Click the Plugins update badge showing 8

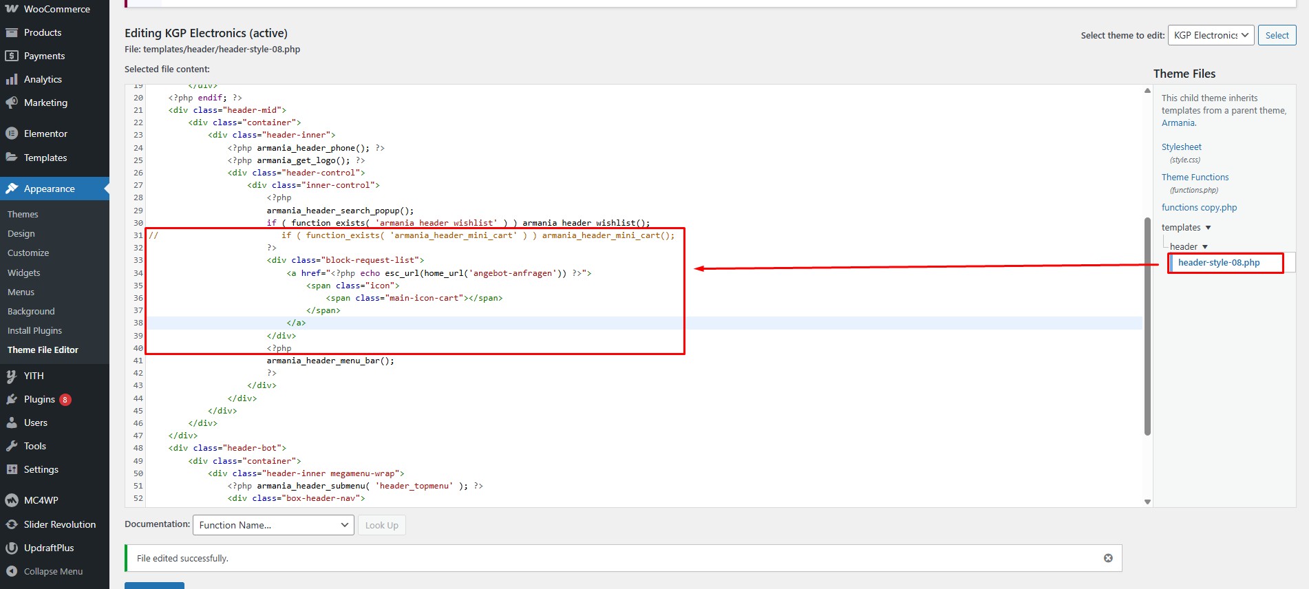[65, 400]
